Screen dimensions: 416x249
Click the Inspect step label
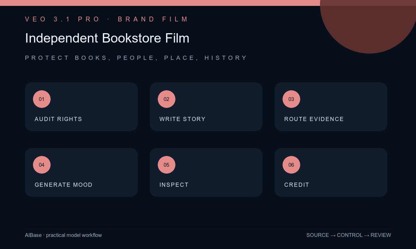pos(174,185)
